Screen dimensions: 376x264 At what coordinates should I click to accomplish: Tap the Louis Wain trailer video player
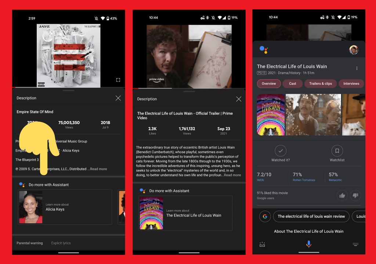pyautogui.click(x=189, y=56)
